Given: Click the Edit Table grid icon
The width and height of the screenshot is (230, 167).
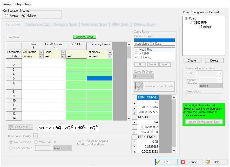Looking at the screenshot, I should [11, 127].
